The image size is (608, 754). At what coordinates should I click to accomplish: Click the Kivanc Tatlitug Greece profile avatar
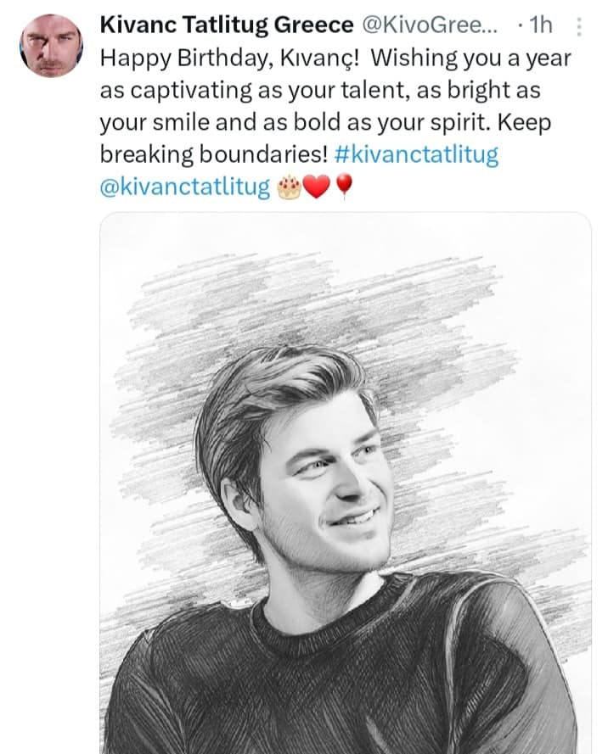pos(51,46)
